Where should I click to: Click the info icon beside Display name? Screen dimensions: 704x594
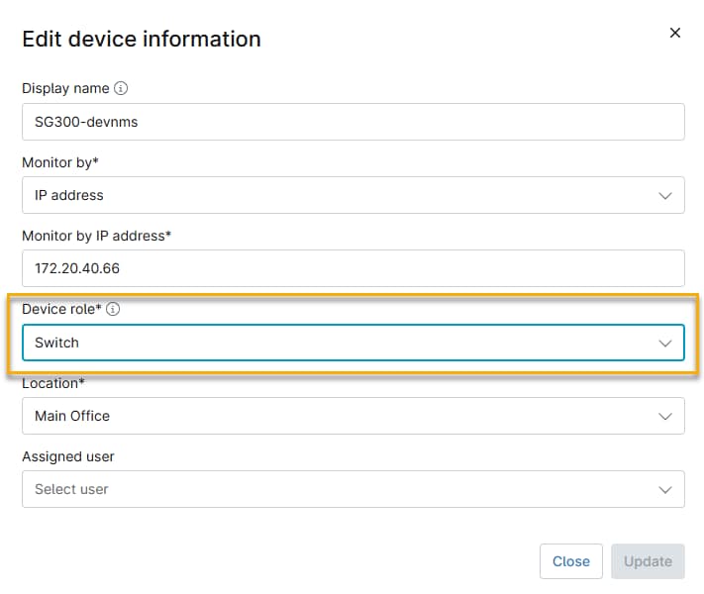[121, 88]
